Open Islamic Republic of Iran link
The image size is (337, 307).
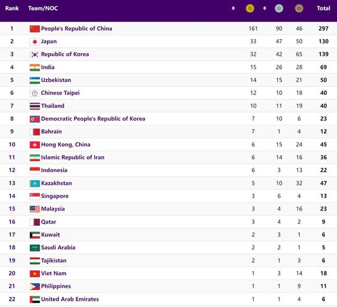pyautogui.click(x=72, y=157)
